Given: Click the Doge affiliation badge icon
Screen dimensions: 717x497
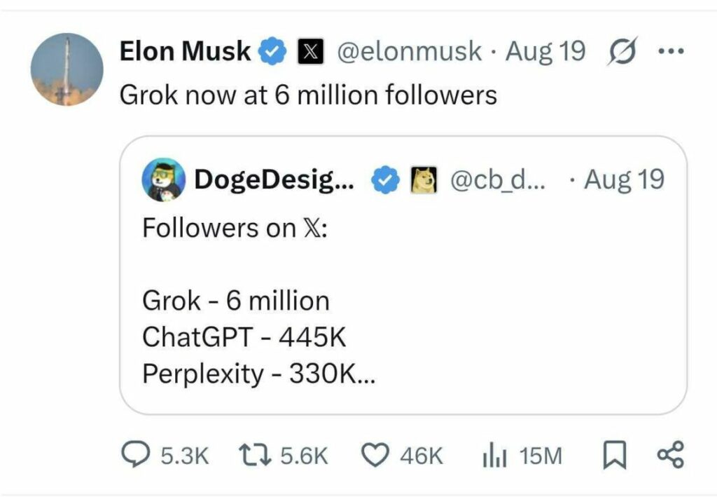Looking at the screenshot, I should click(x=422, y=180).
